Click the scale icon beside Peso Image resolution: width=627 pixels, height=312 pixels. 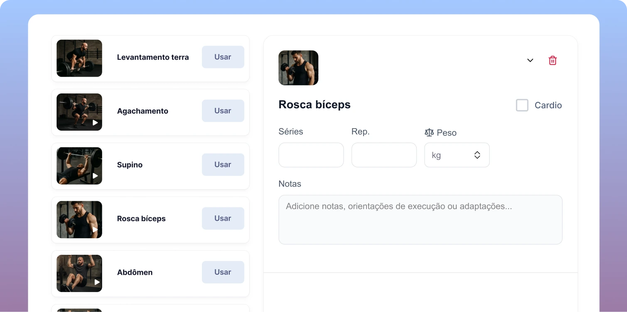click(429, 132)
